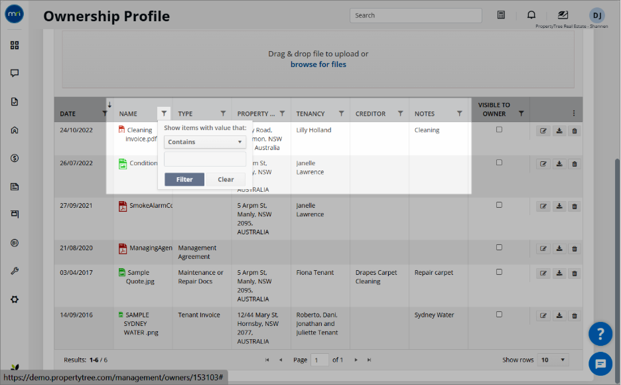Open the tasks checklist document sidebar icon
Screen dimensions: 621x385
(x=15, y=102)
